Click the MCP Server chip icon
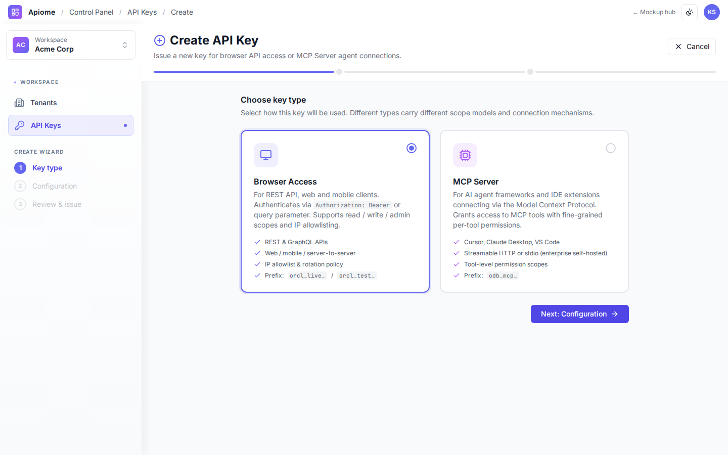Screen dimensions: 728x455 tap(465, 155)
